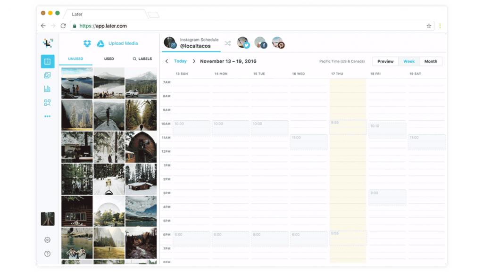
Task: Select the Sunday 6:00 PM slot
Action: 192,239
